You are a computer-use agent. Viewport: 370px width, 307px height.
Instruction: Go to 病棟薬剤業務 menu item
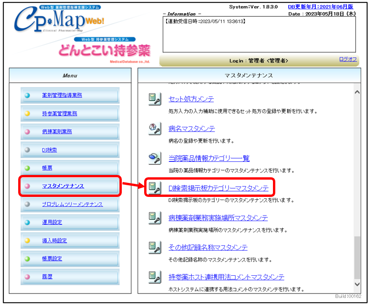coord(57,132)
